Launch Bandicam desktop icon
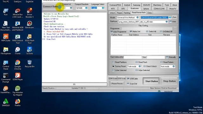 point(29,25)
